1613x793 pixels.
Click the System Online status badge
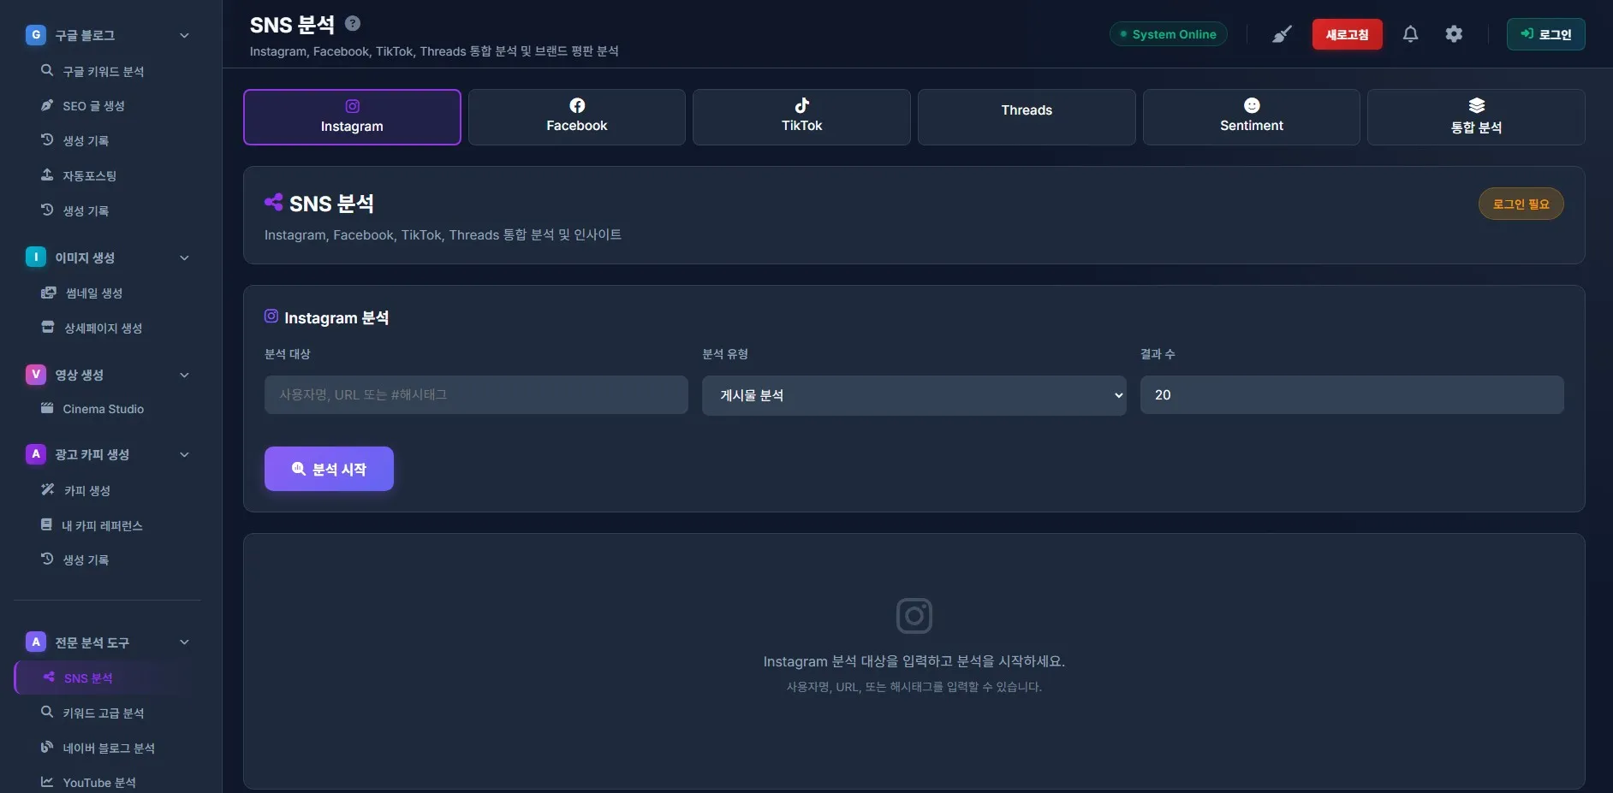point(1169,34)
